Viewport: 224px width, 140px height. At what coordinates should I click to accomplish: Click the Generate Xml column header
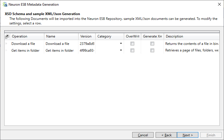[152, 36]
